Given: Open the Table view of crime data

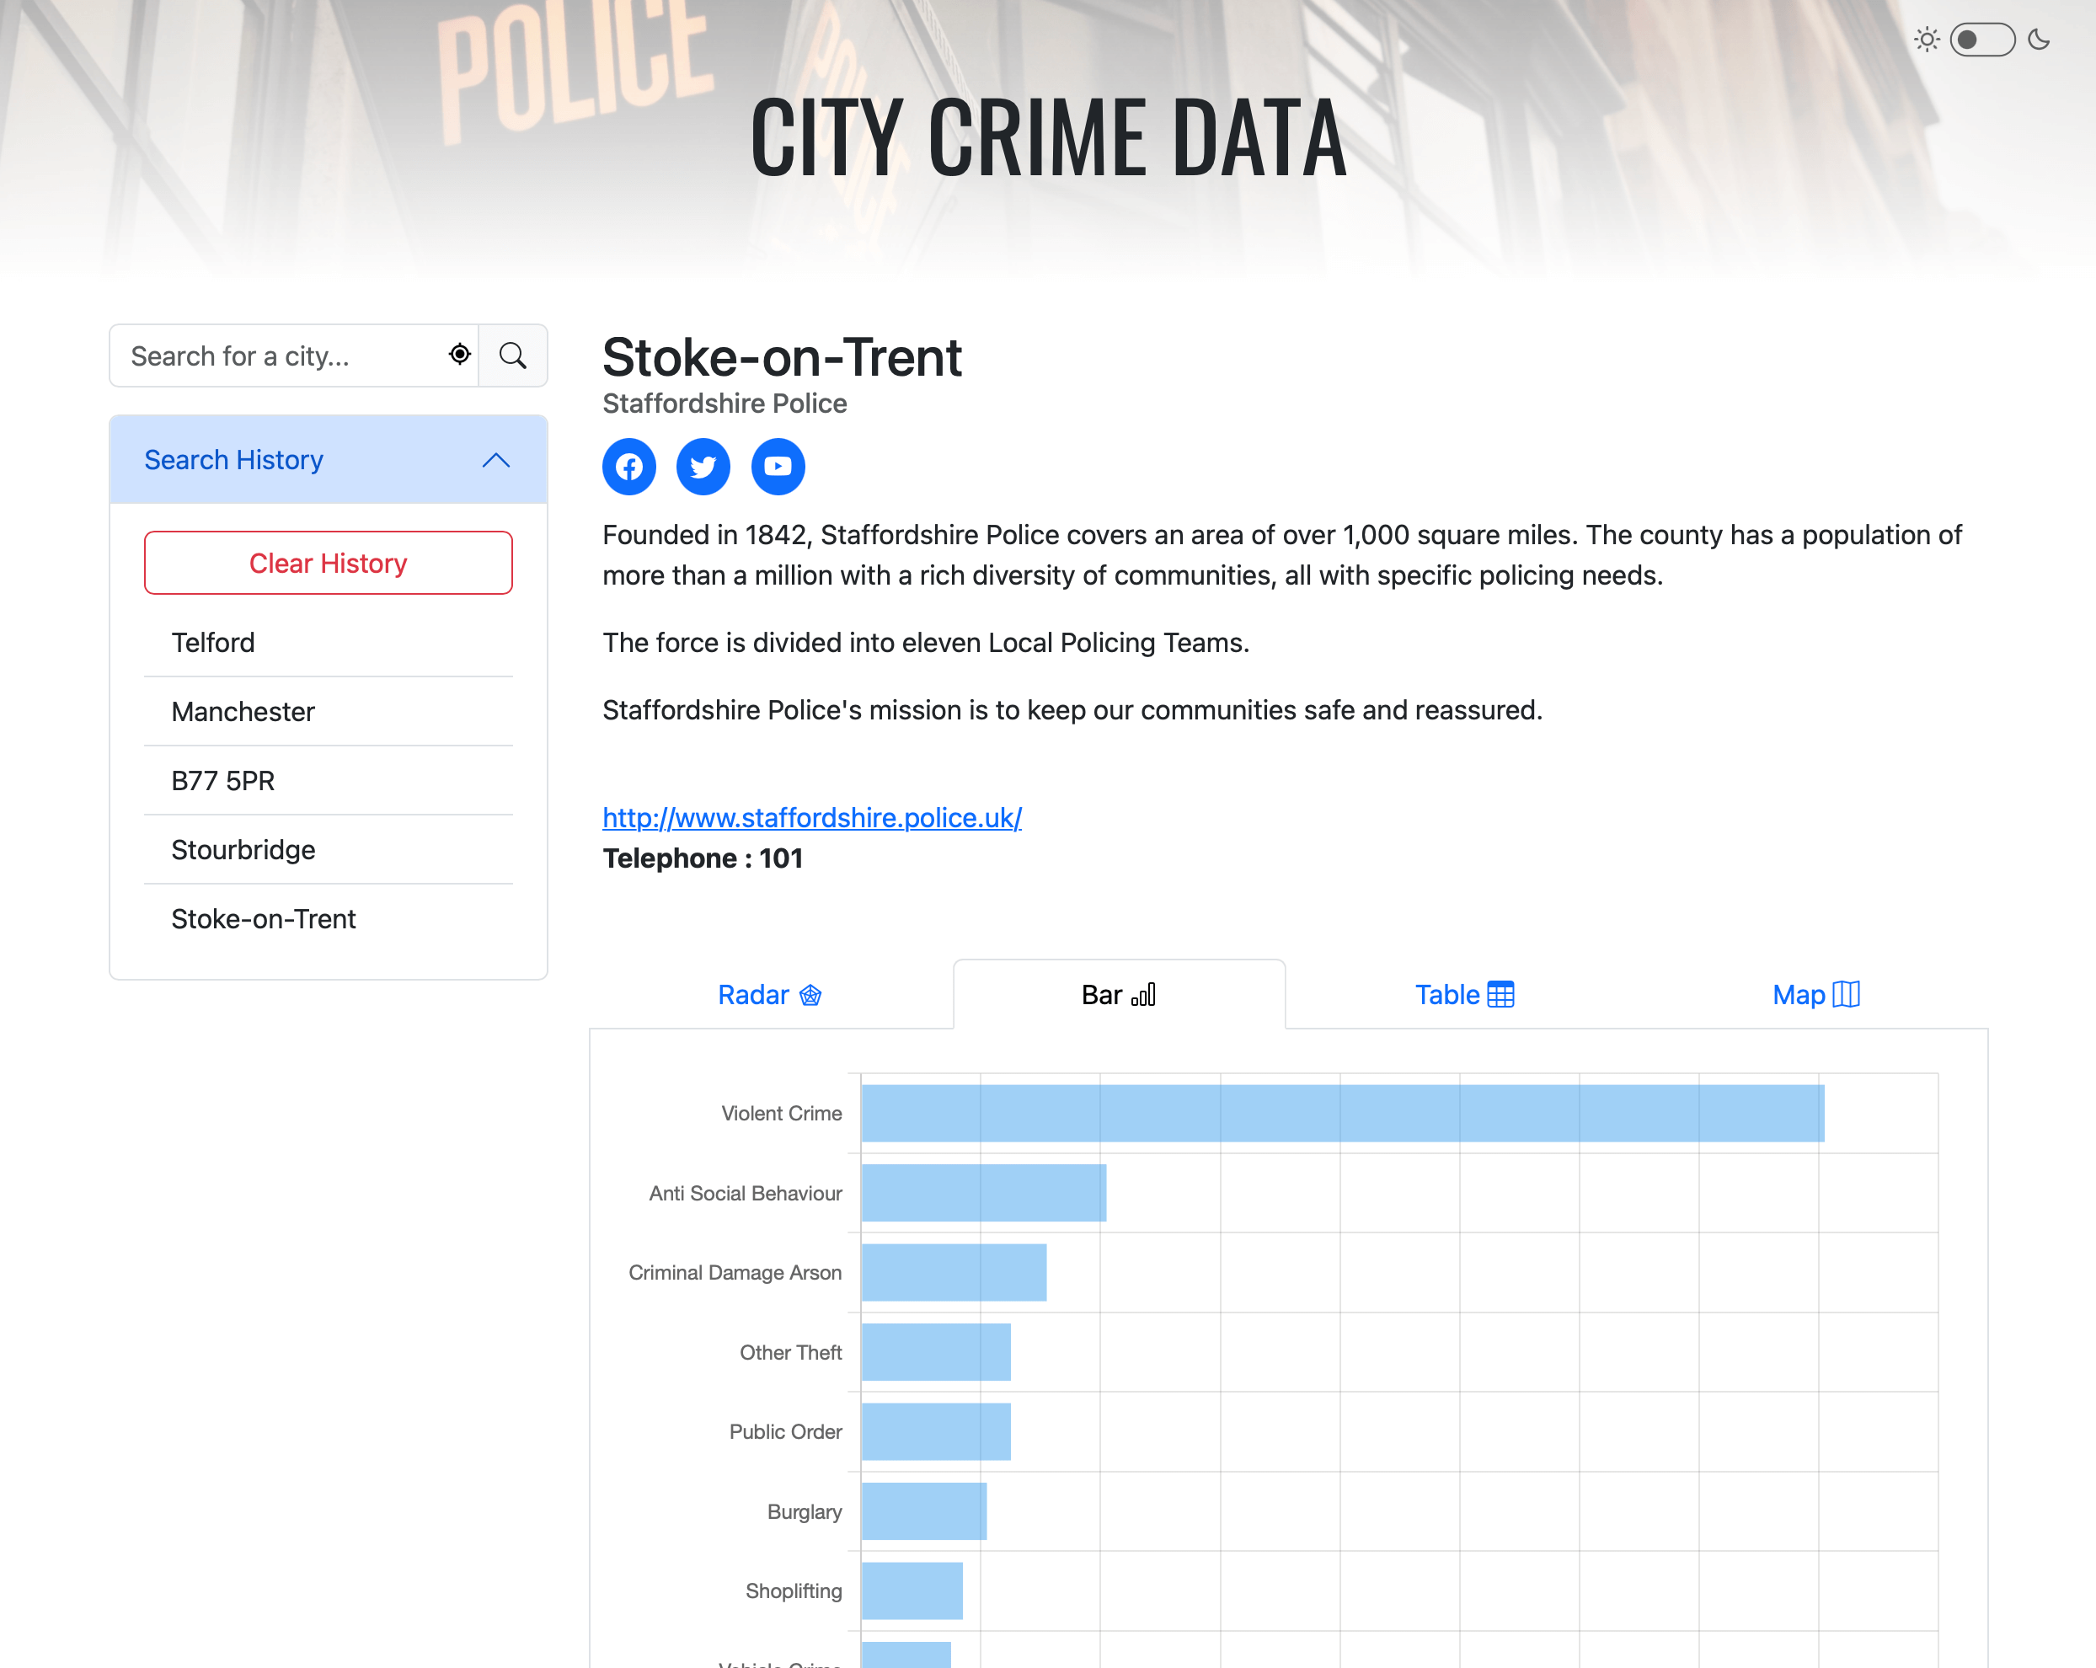Looking at the screenshot, I should [1448, 993].
